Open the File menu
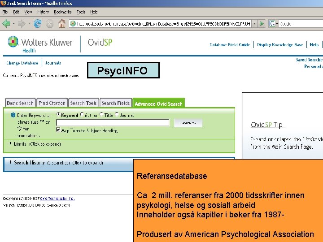The image size is (323, 242). click(x=5, y=12)
